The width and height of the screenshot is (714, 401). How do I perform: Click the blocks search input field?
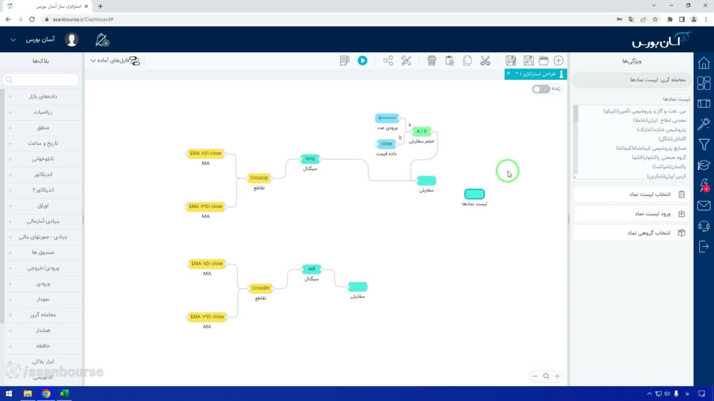41,80
